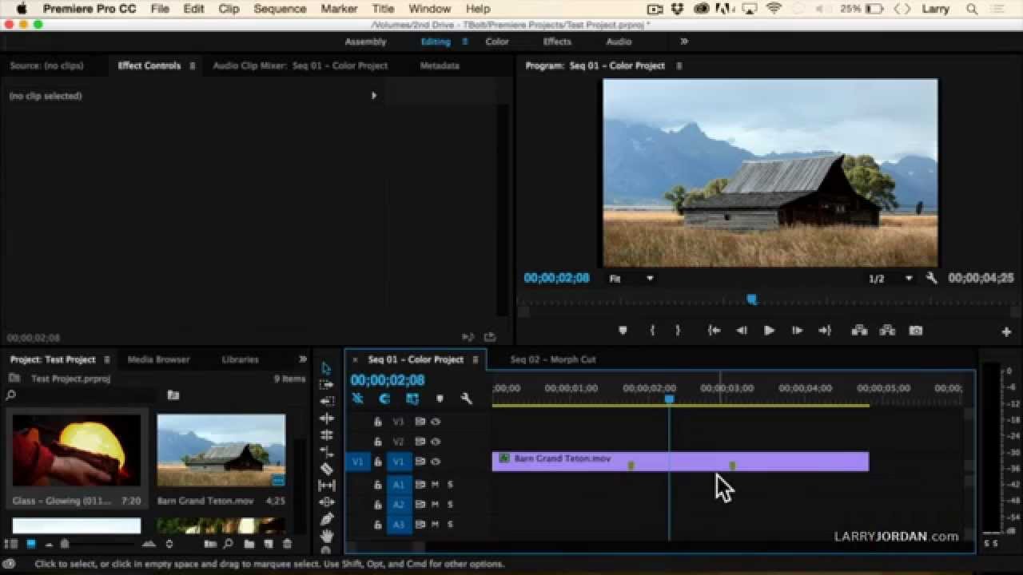Open the Effect Controls panel menu

[192, 65]
